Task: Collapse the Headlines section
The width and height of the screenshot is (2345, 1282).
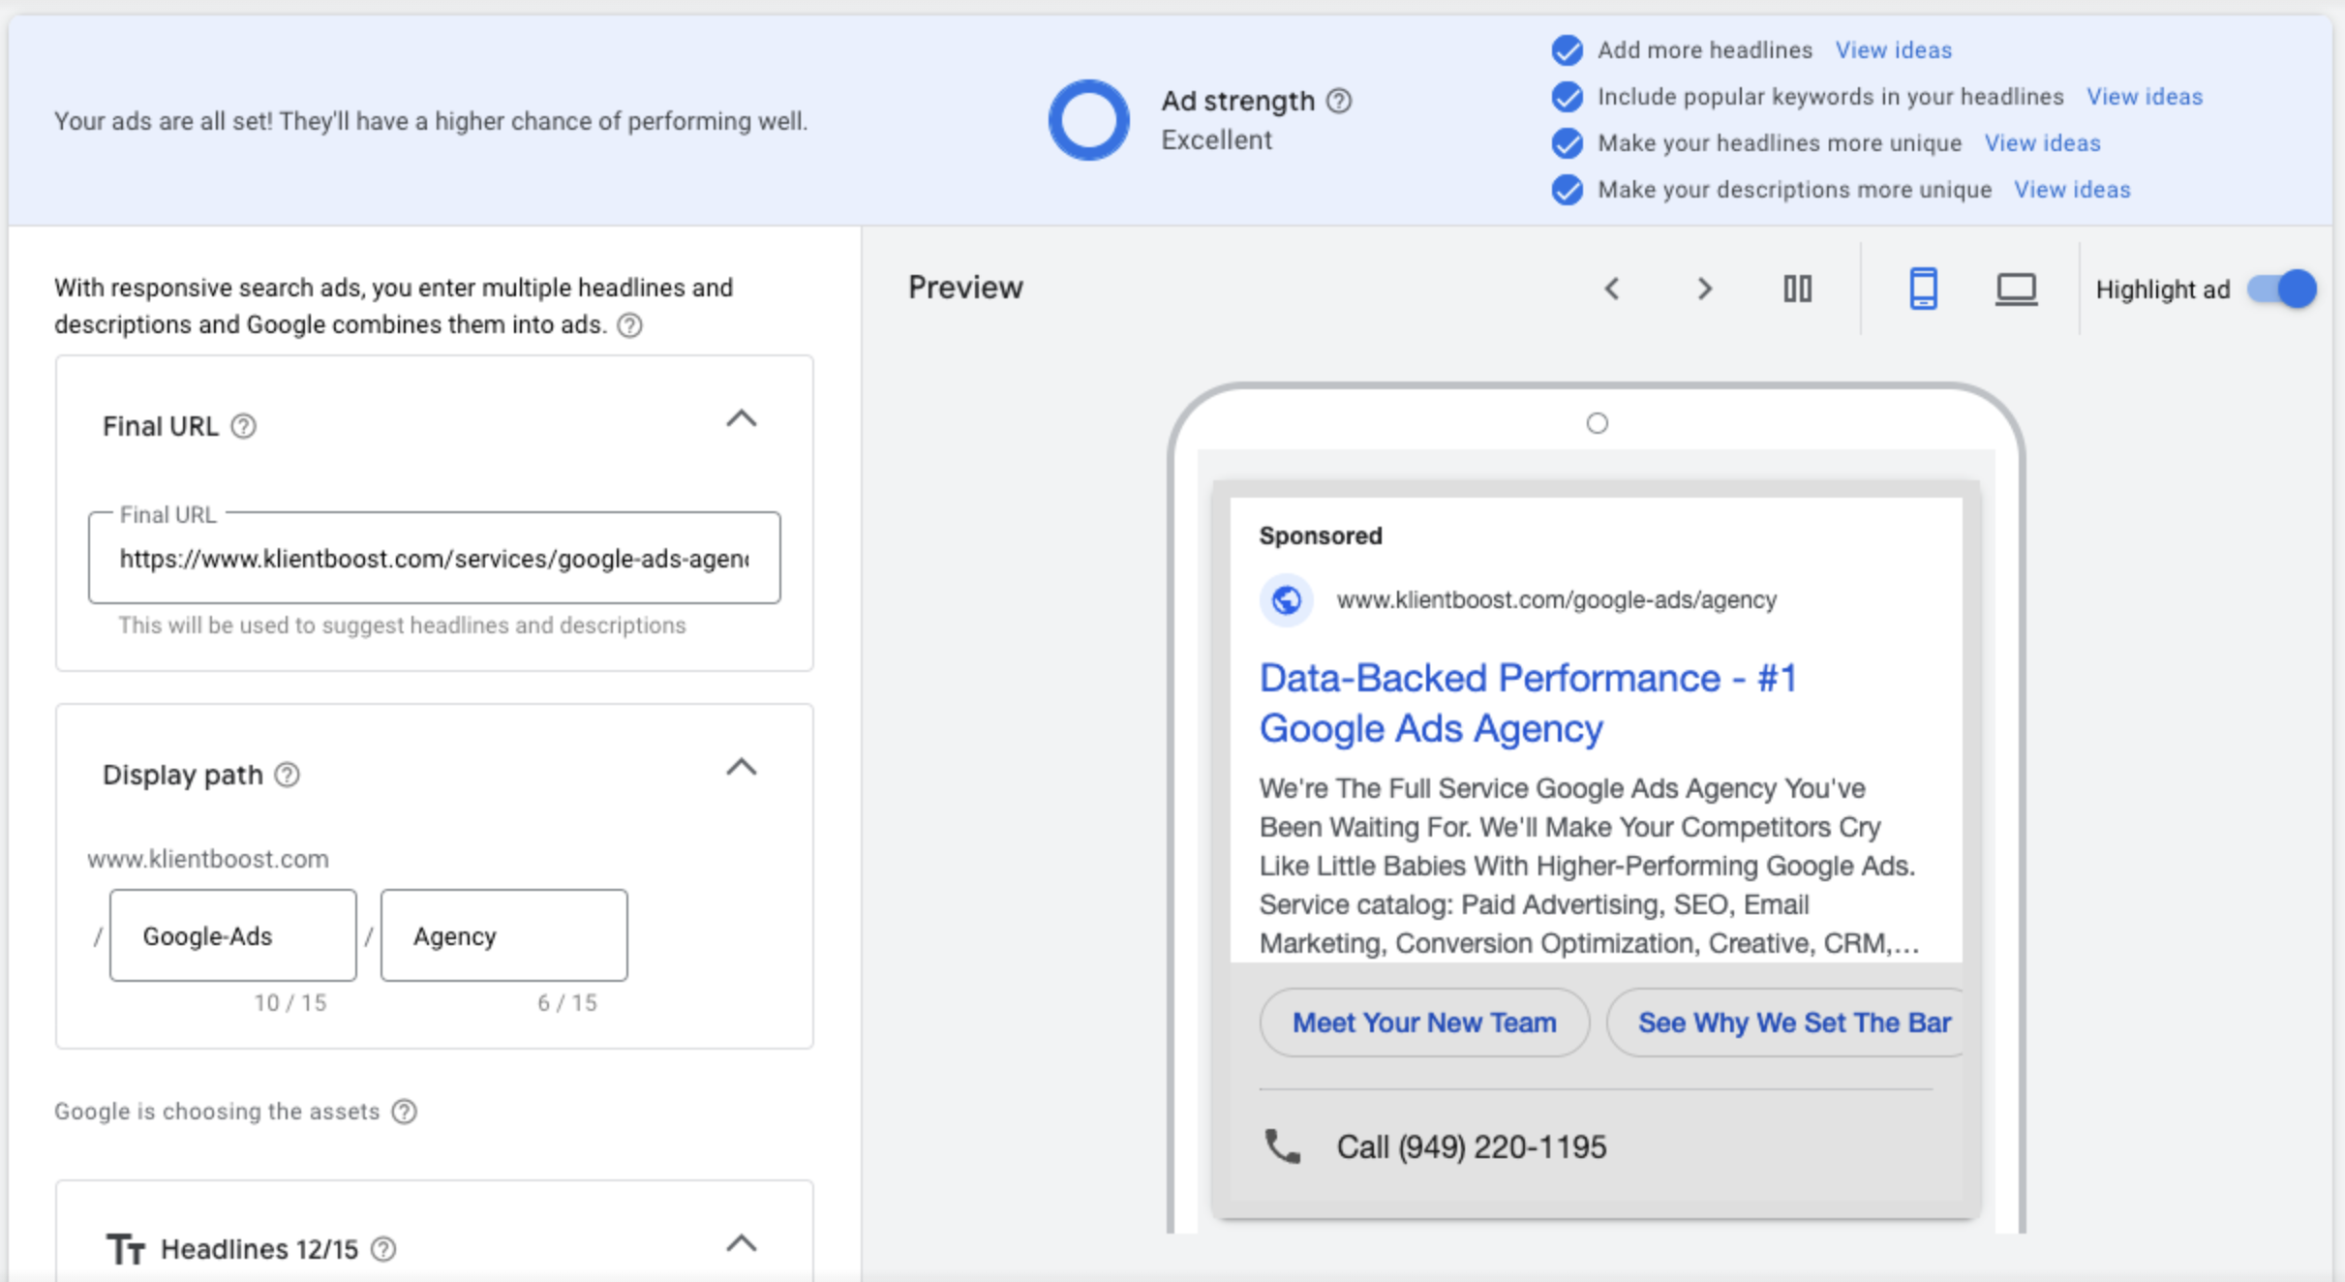Action: point(742,1243)
